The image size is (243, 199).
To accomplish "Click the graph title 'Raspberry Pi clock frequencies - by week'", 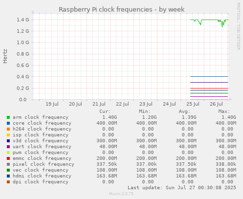I will click(122, 9).
